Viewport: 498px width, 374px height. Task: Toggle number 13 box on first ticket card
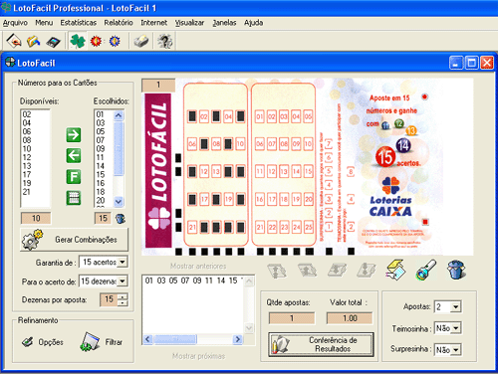tap(216, 171)
